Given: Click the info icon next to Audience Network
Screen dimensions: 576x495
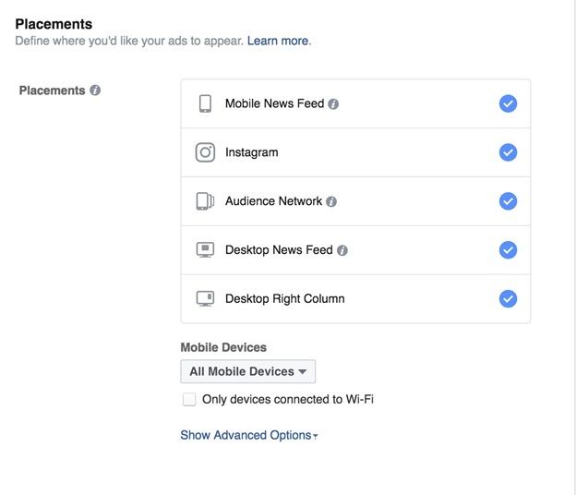Looking at the screenshot, I should (331, 201).
